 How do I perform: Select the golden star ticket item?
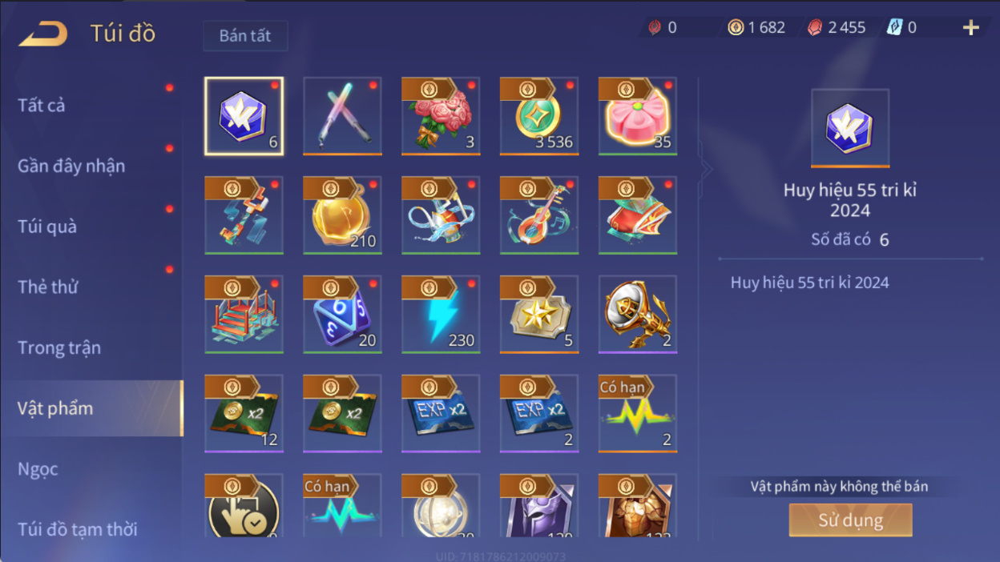click(x=539, y=315)
